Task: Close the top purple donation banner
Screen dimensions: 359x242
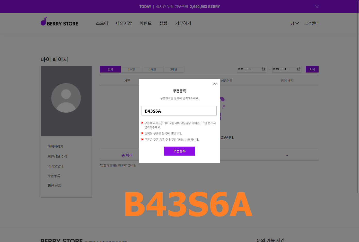Action: [x=317, y=7]
